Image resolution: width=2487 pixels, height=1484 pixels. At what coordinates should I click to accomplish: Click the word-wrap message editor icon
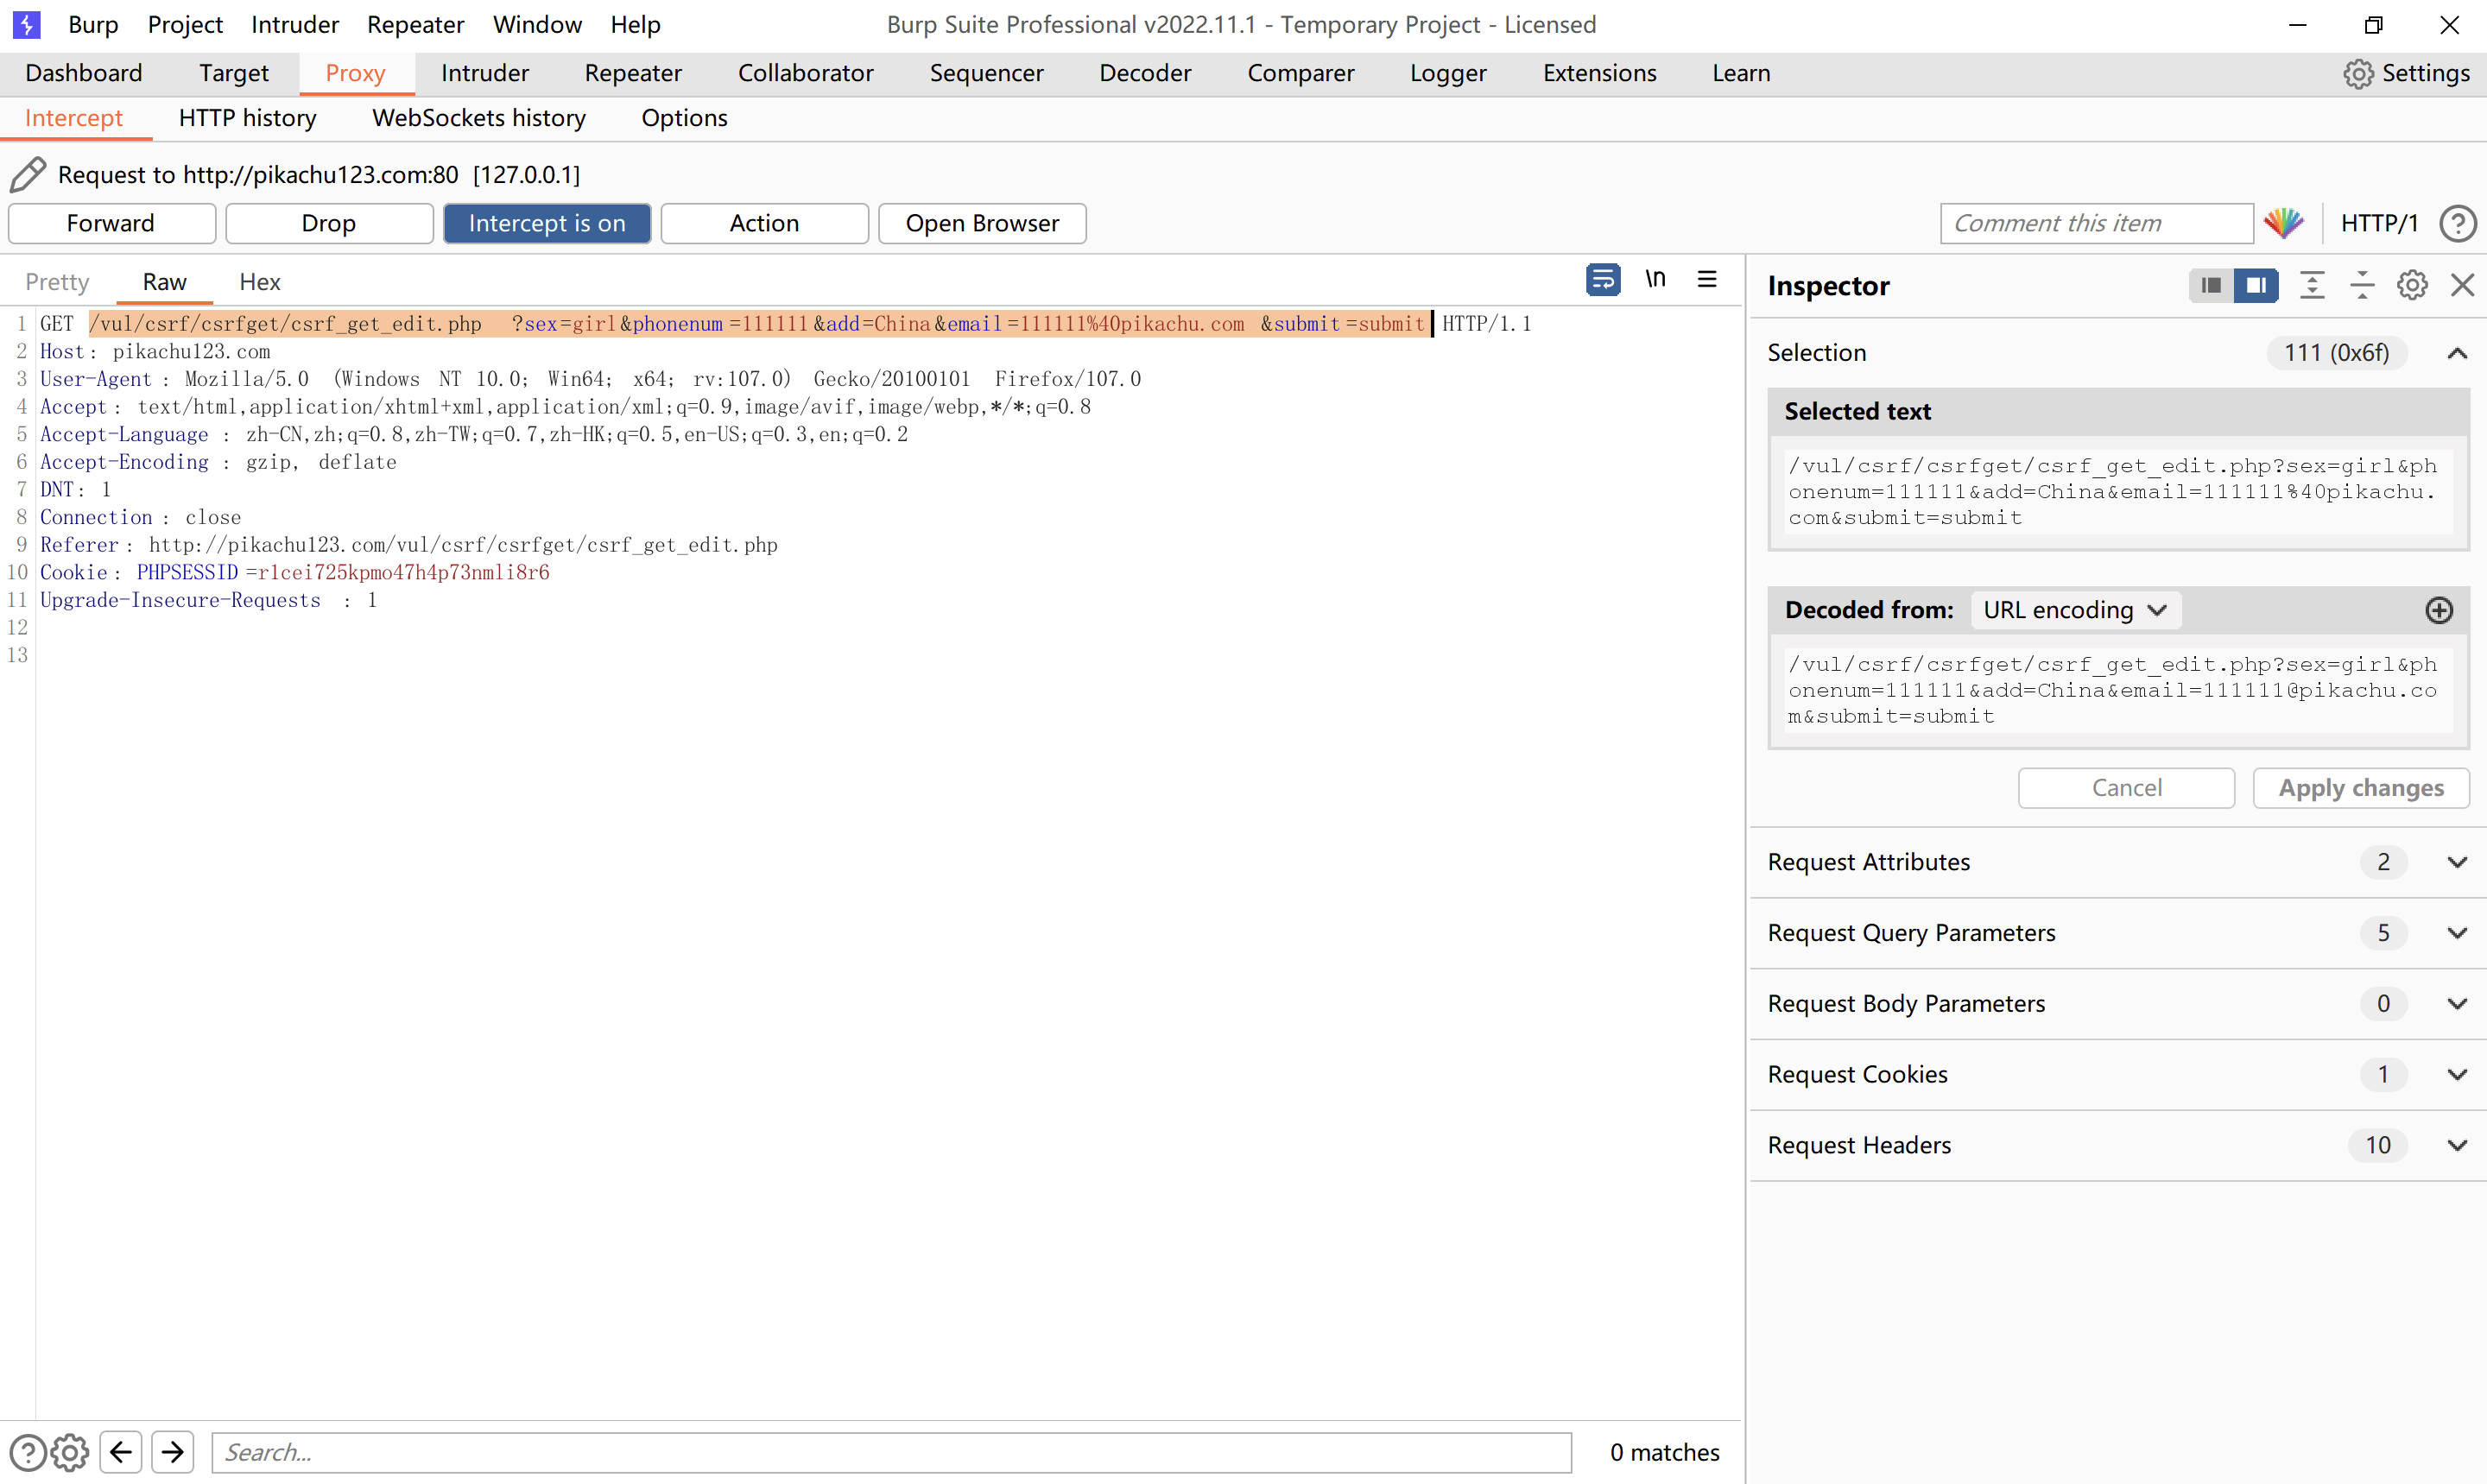click(x=1602, y=280)
